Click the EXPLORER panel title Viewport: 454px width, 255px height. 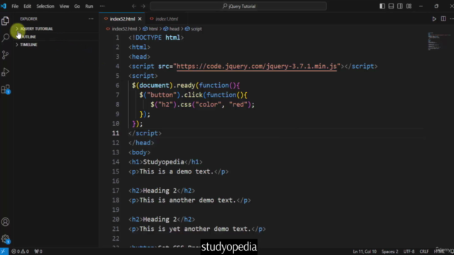[x=28, y=19]
